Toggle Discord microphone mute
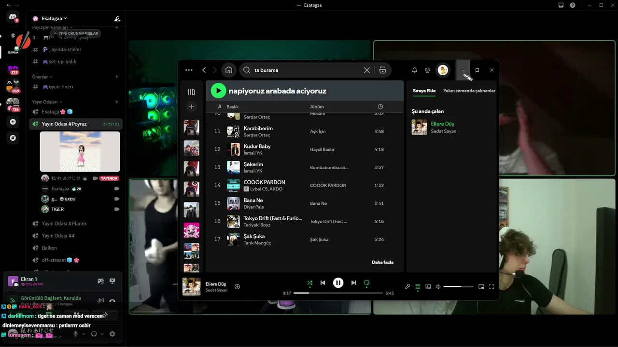Screen dimensions: 618x347 75,334
